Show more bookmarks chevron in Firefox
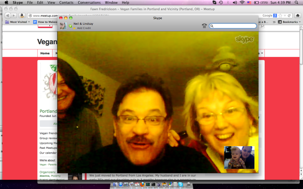The width and height of the screenshot is (303, 189). click(274, 22)
